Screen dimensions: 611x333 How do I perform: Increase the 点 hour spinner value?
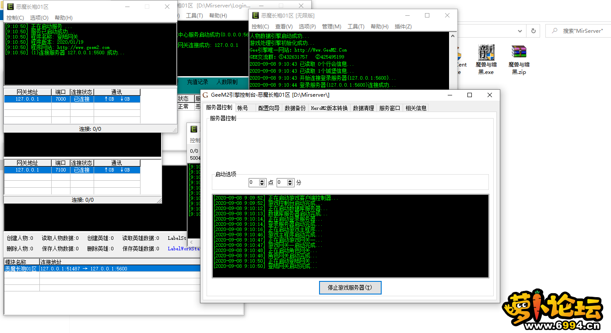[x=262, y=181]
